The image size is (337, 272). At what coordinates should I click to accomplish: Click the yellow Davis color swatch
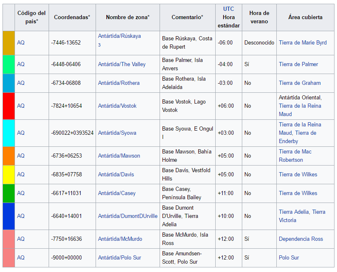coord(9,174)
